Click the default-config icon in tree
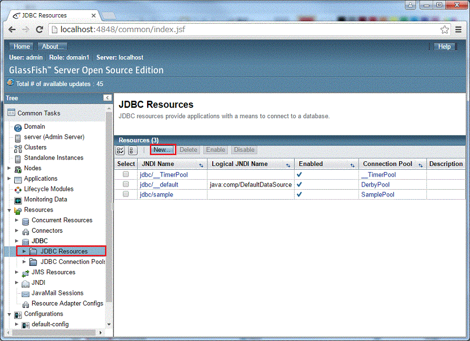The width and height of the screenshot is (470, 341). click(26, 325)
